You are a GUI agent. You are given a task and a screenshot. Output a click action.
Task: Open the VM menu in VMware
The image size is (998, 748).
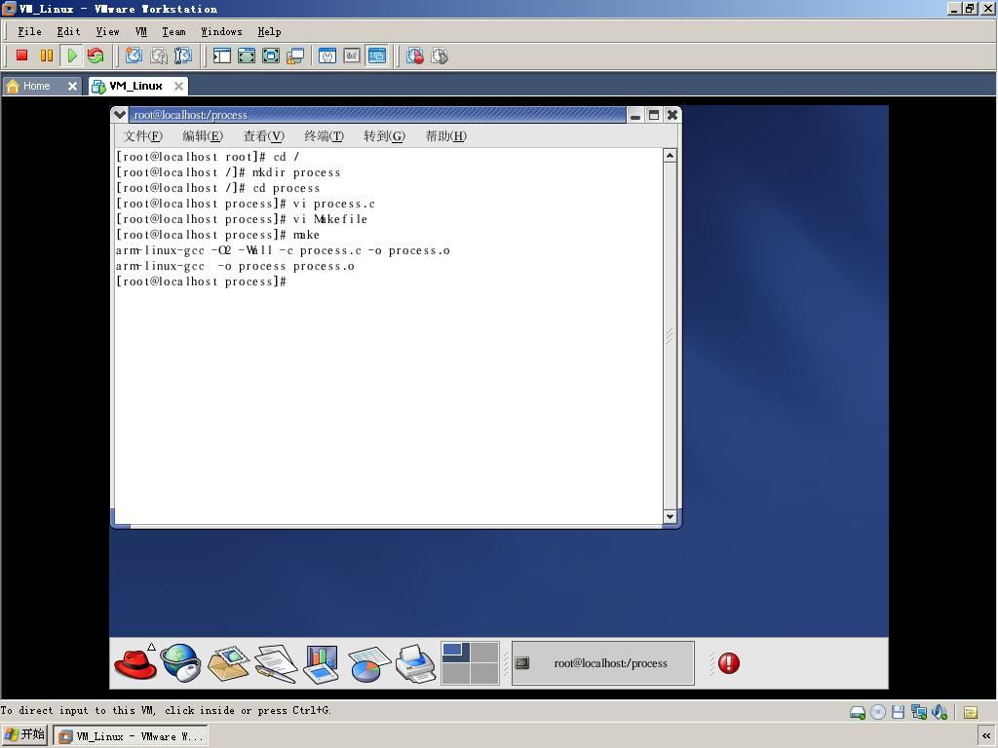[140, 31]
